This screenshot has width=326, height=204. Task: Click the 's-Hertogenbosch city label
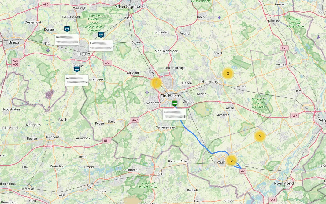[132, 6]
